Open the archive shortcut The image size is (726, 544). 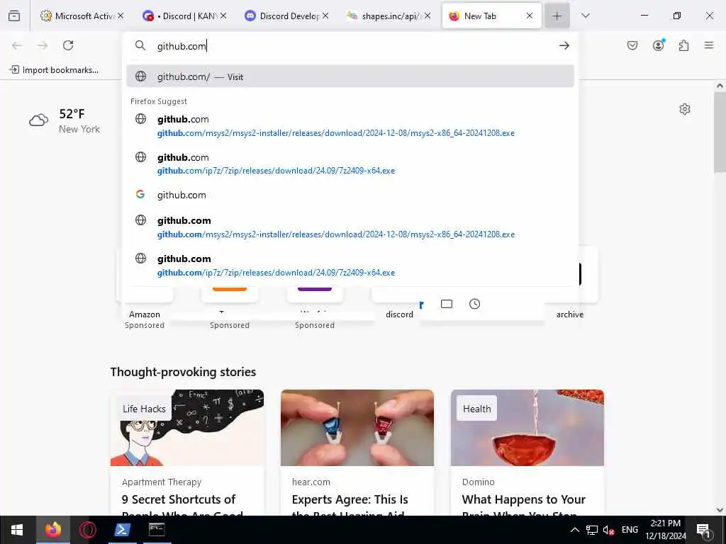[x=570, y=314]
